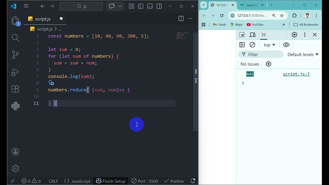Click Finish Setup in the status bar
This screenshot has height=185, width=329.
pos(111,181)
